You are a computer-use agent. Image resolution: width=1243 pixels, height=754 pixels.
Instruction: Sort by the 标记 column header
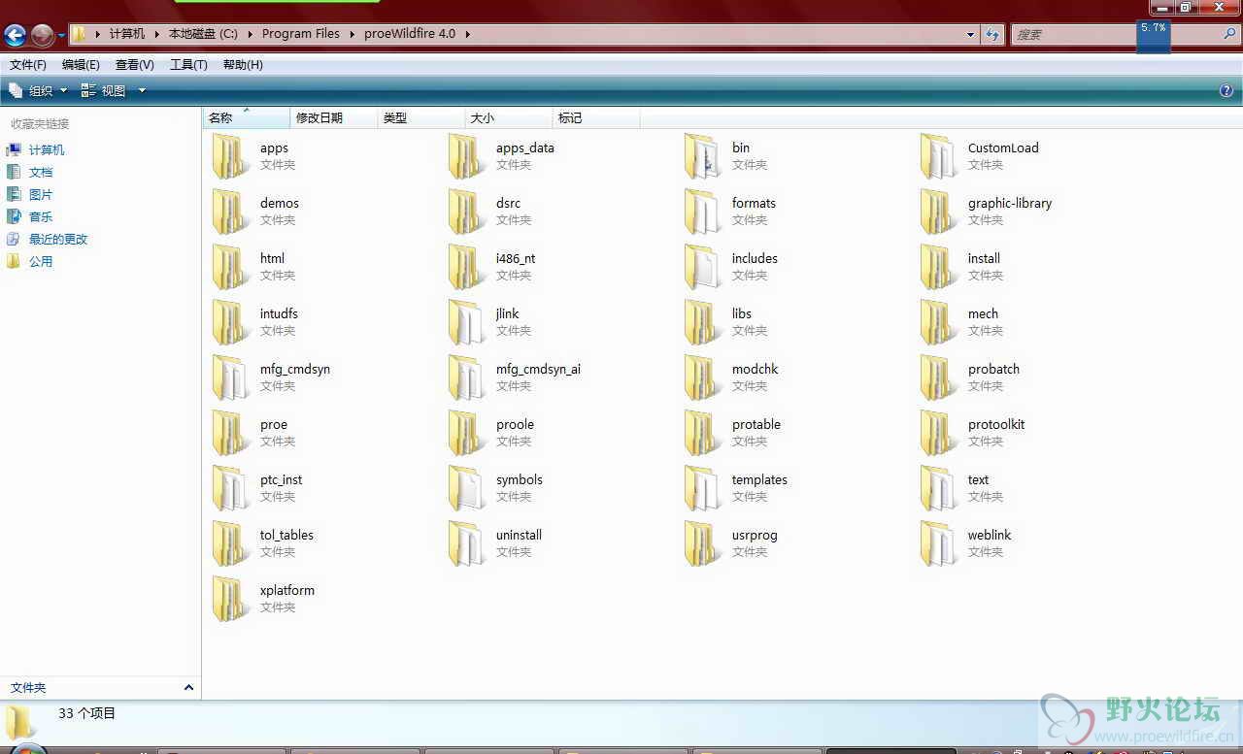click(x=596, y=117)
